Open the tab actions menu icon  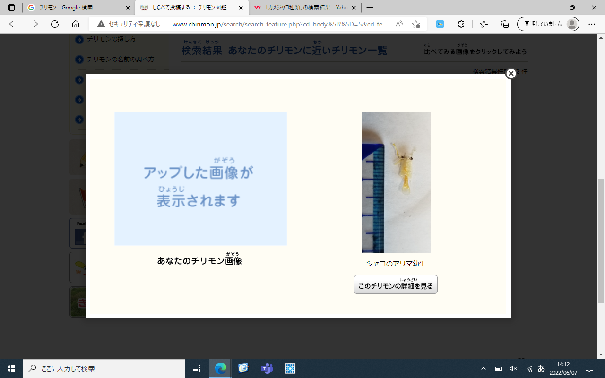coord(11,8)
